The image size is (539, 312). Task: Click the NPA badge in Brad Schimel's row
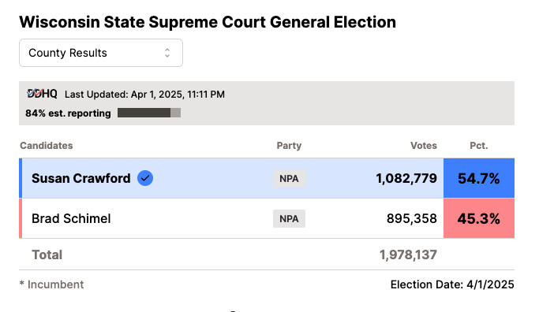(289, 219)
